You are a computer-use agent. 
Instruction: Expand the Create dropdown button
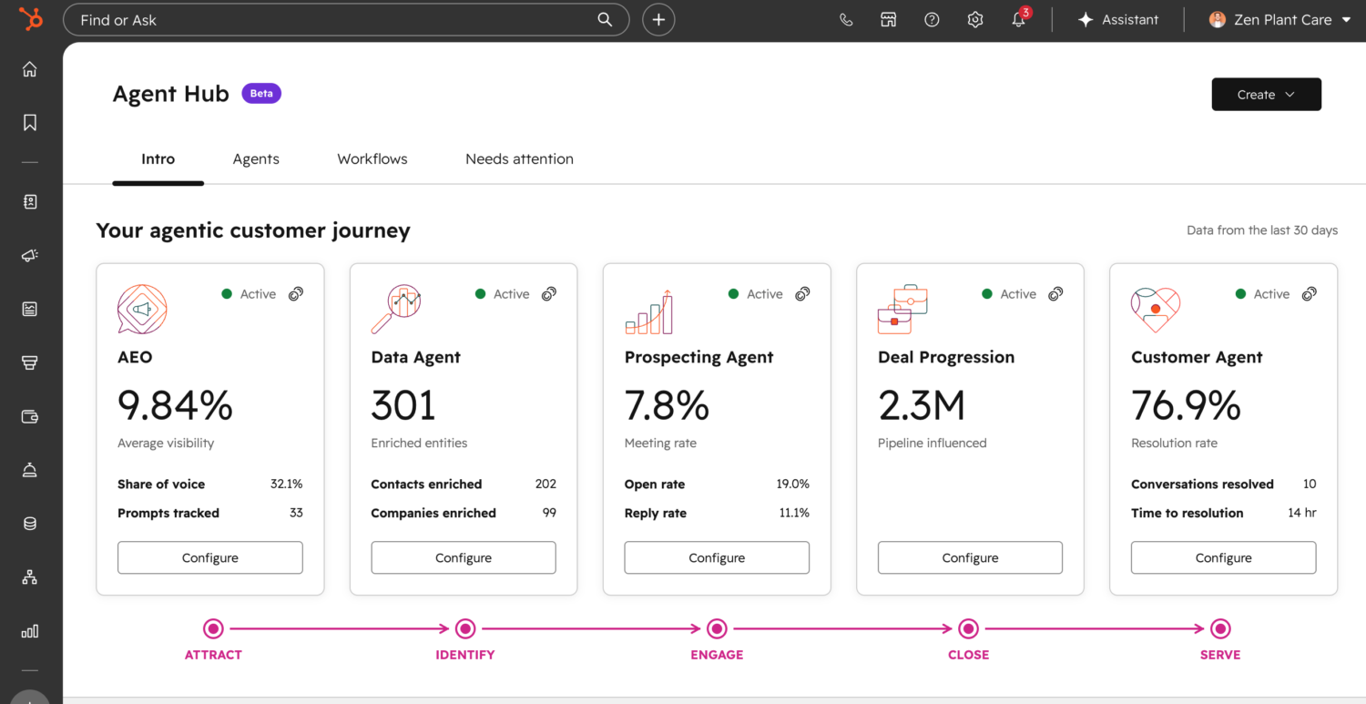point(1266,95)
